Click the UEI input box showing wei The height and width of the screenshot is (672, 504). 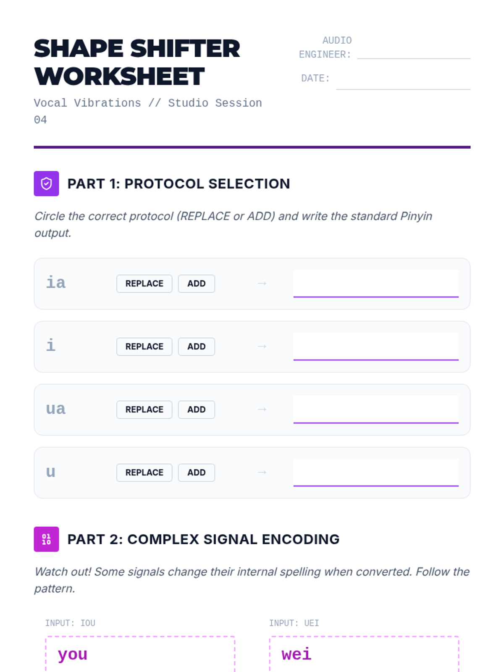point(364,654)
